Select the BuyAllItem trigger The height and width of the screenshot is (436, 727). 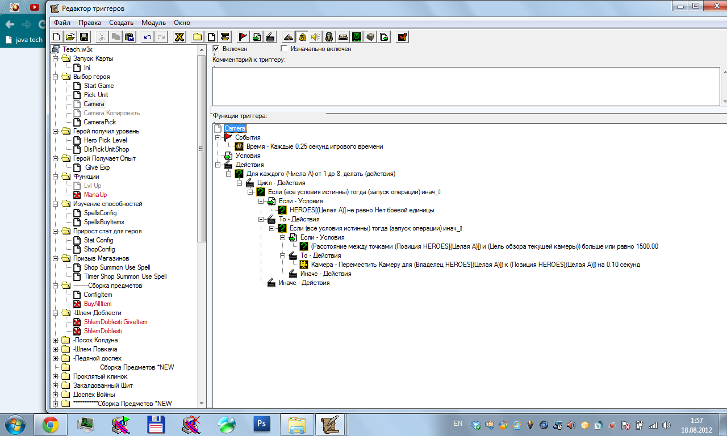click(x=98, y=304)
